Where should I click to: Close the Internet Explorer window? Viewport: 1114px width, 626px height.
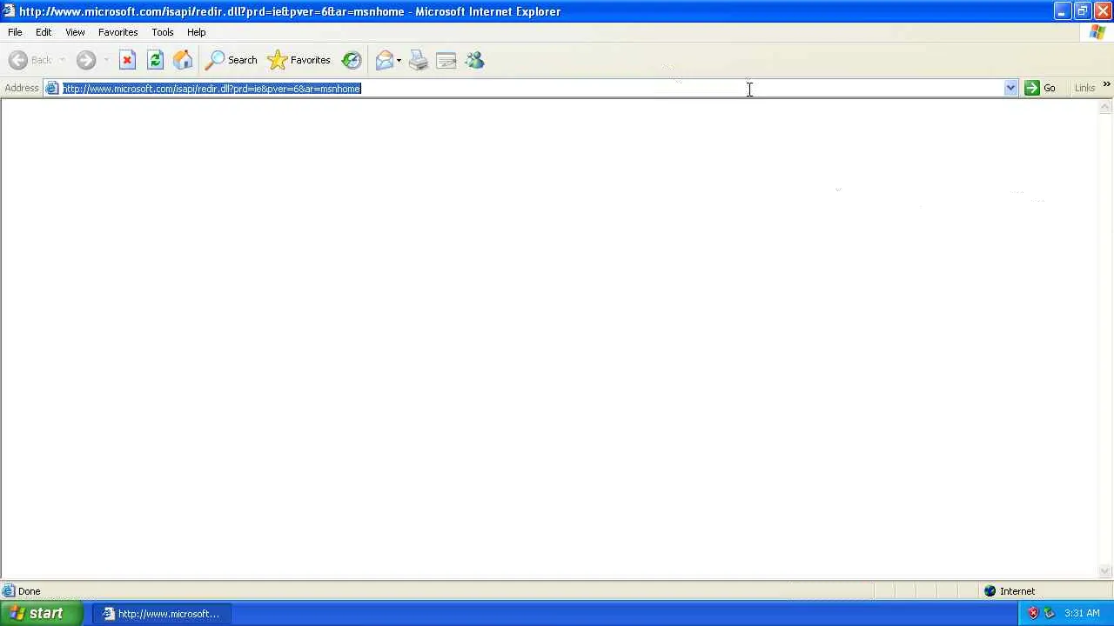click(x=1102, y=11)
